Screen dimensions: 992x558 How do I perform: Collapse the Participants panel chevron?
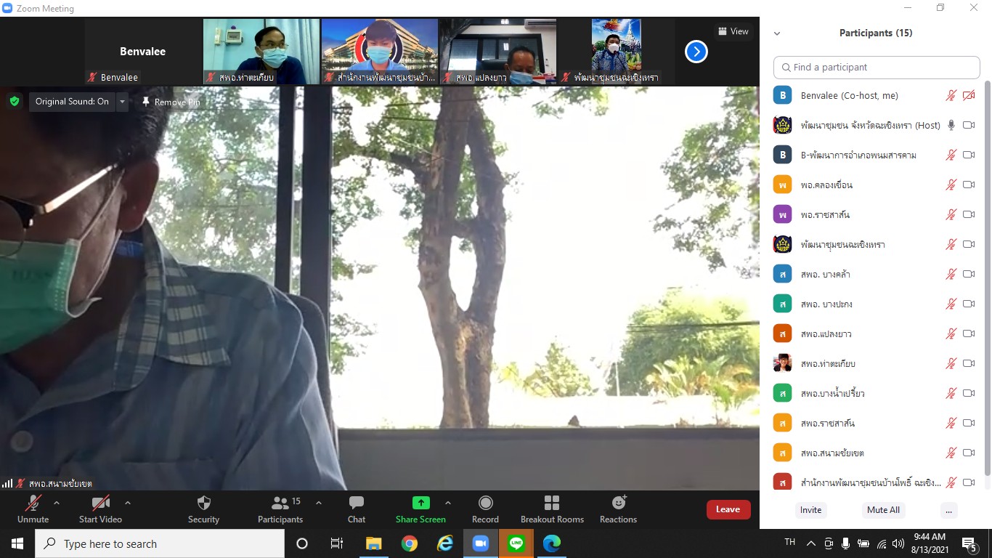pos(777,33)
